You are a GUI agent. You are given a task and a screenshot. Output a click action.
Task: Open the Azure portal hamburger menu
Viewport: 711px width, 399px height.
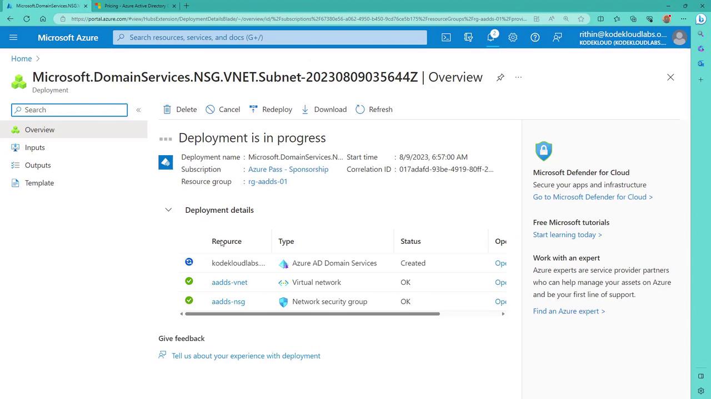(13, 37)
